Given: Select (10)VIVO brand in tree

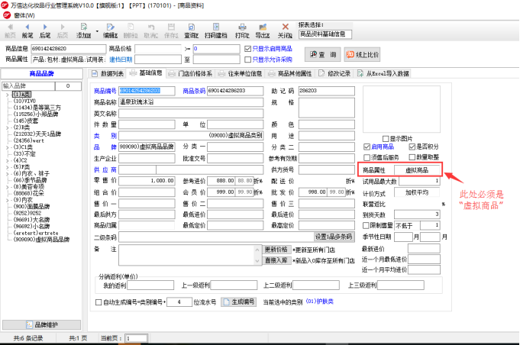Looking at the screenshot, I should [24, 101].
